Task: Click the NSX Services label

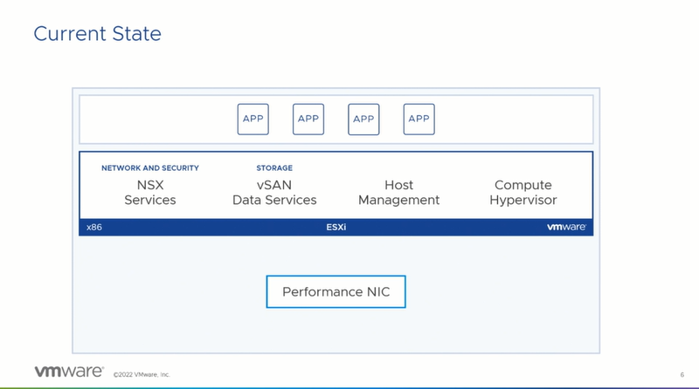Action: pyautogui.click(x=149, y=192)
